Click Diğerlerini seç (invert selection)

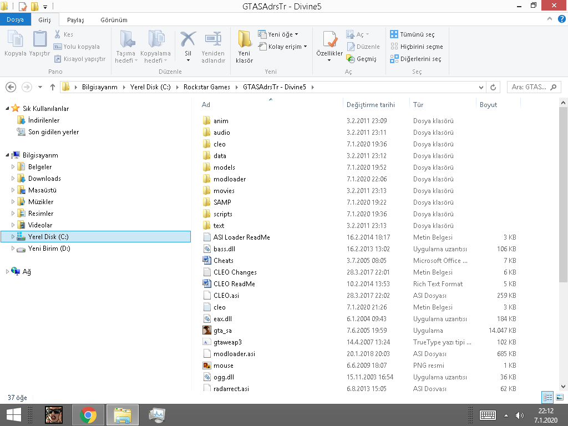(x=415, y=59)
